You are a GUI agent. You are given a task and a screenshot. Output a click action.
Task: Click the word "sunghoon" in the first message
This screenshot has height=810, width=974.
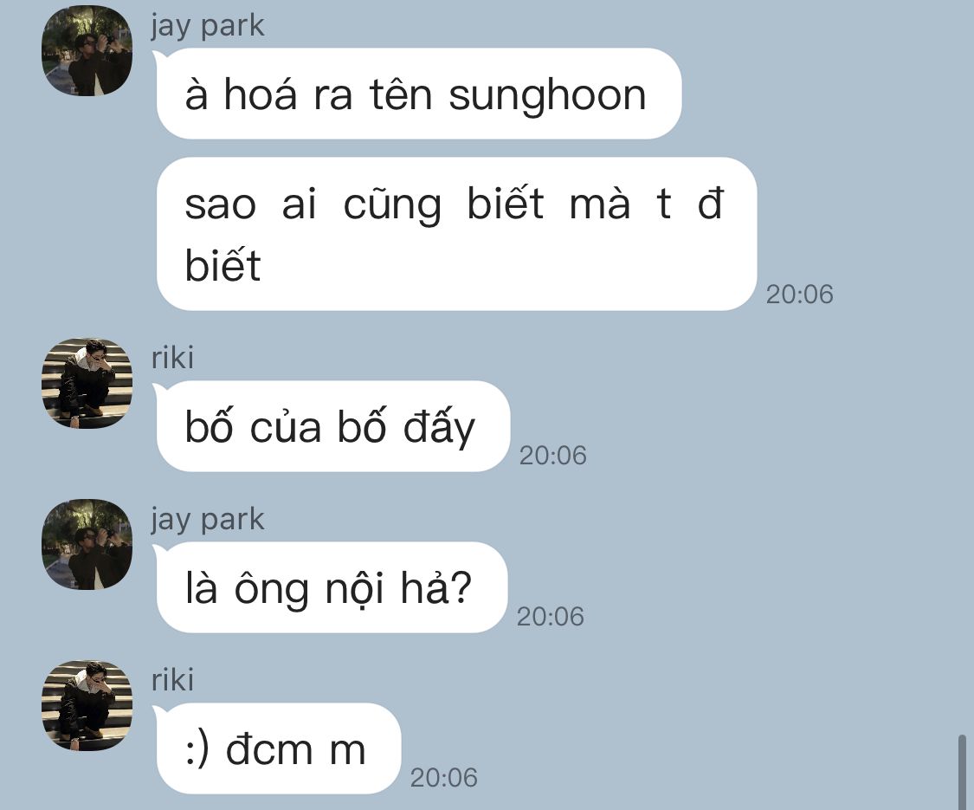(547, 97)
